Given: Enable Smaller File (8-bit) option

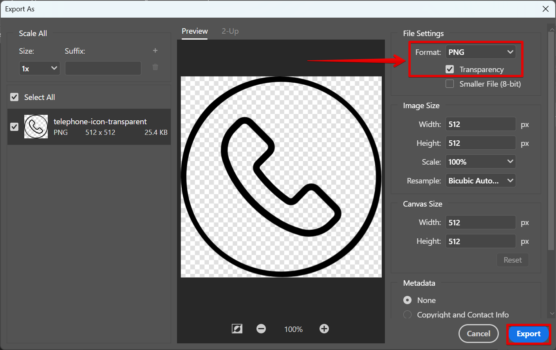Looking at the screenshot, I should point(450,84).
